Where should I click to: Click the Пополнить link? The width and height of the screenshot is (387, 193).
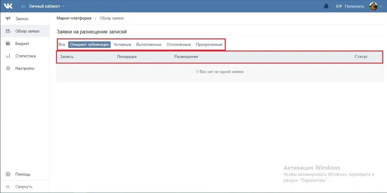pos(354,6)
